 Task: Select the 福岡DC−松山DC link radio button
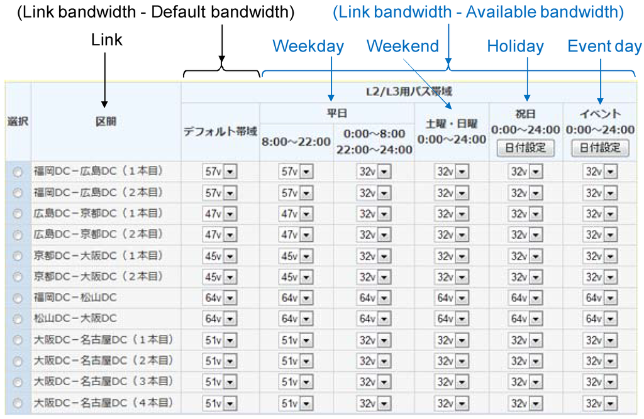[x=17, y=298]
